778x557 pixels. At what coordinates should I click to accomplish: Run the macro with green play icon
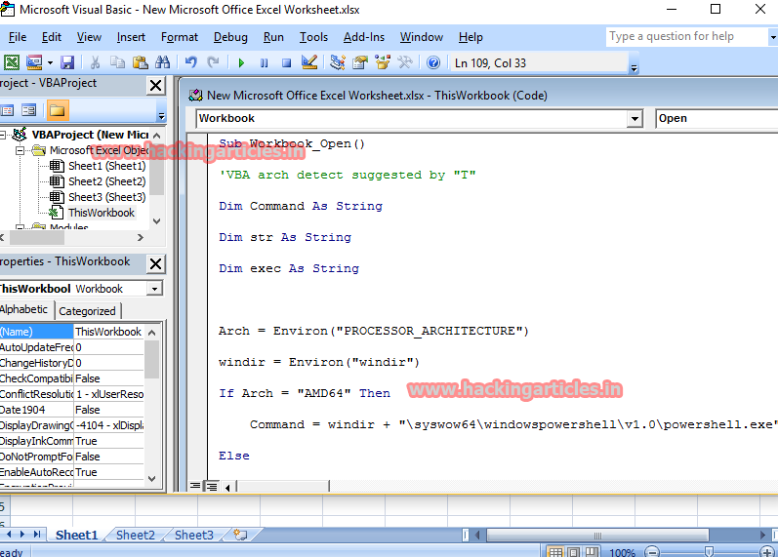click(242, 63)
